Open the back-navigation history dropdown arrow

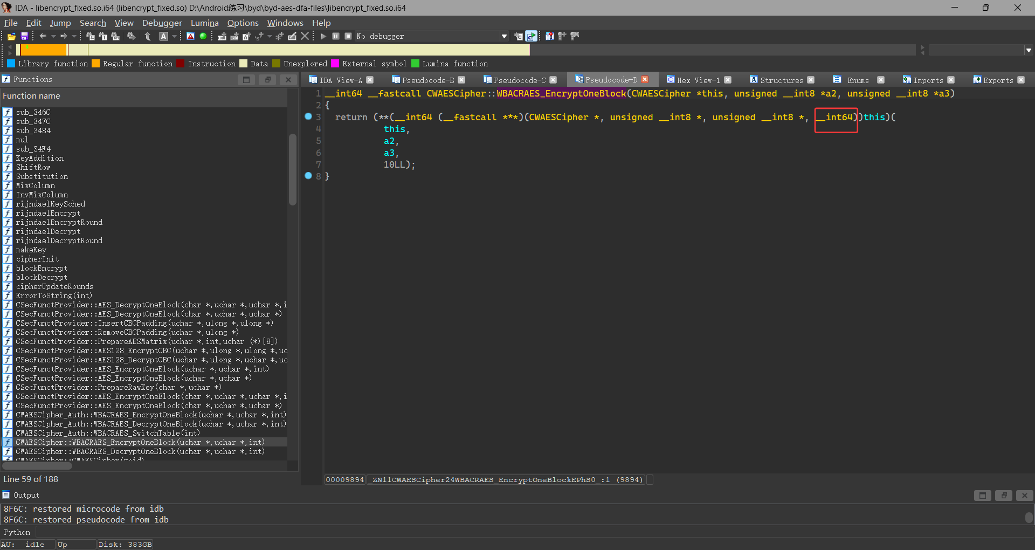[53, 36]
